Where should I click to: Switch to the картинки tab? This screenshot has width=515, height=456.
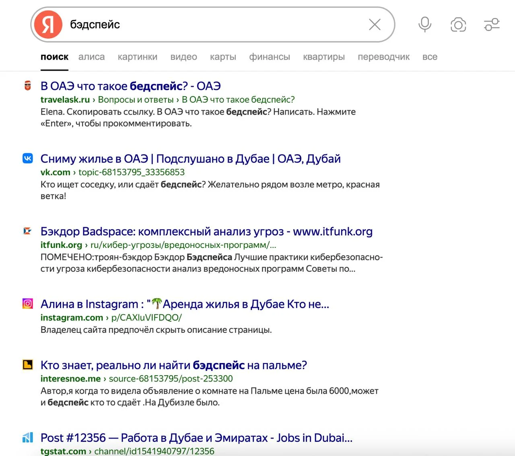click(137, 57)
